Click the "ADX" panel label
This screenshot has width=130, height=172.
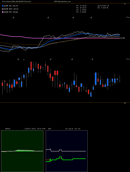pyautogui.click(x=50, y=129)
